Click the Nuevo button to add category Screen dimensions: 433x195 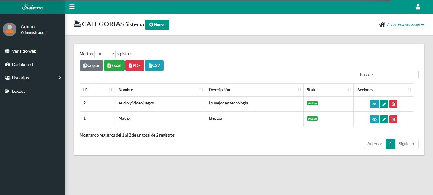157,24
